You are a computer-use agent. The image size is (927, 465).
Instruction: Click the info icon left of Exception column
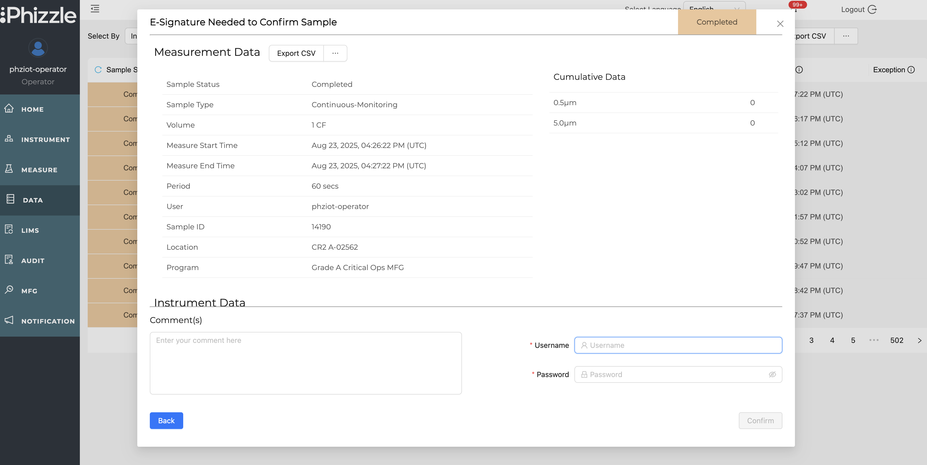tap(799, 70)
